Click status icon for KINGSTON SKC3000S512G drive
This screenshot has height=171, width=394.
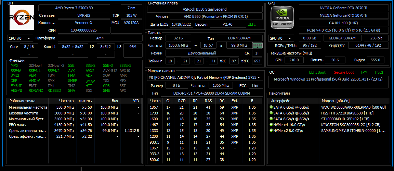tap(271, 124)
